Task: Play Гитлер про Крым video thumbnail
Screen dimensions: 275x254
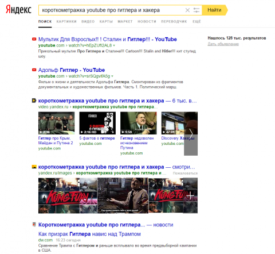Action: [56, 123]
